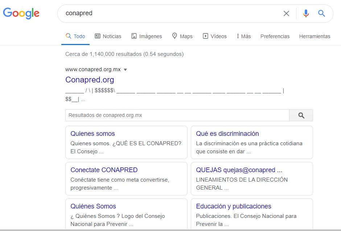Open the Noticias tab
This screenshot has height=231, width=341.
(x=108, y=36)
